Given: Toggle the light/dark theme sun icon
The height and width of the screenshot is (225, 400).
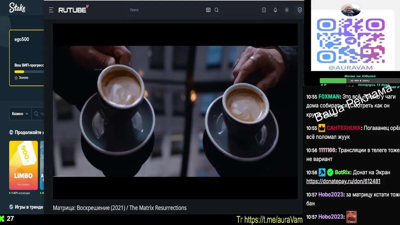Looking at the screenshot, I should coord(287,10).
